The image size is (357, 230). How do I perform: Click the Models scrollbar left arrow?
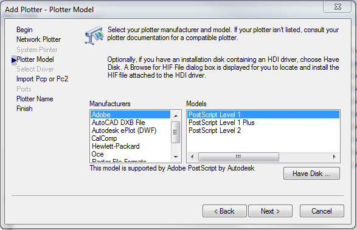[192, 157]
